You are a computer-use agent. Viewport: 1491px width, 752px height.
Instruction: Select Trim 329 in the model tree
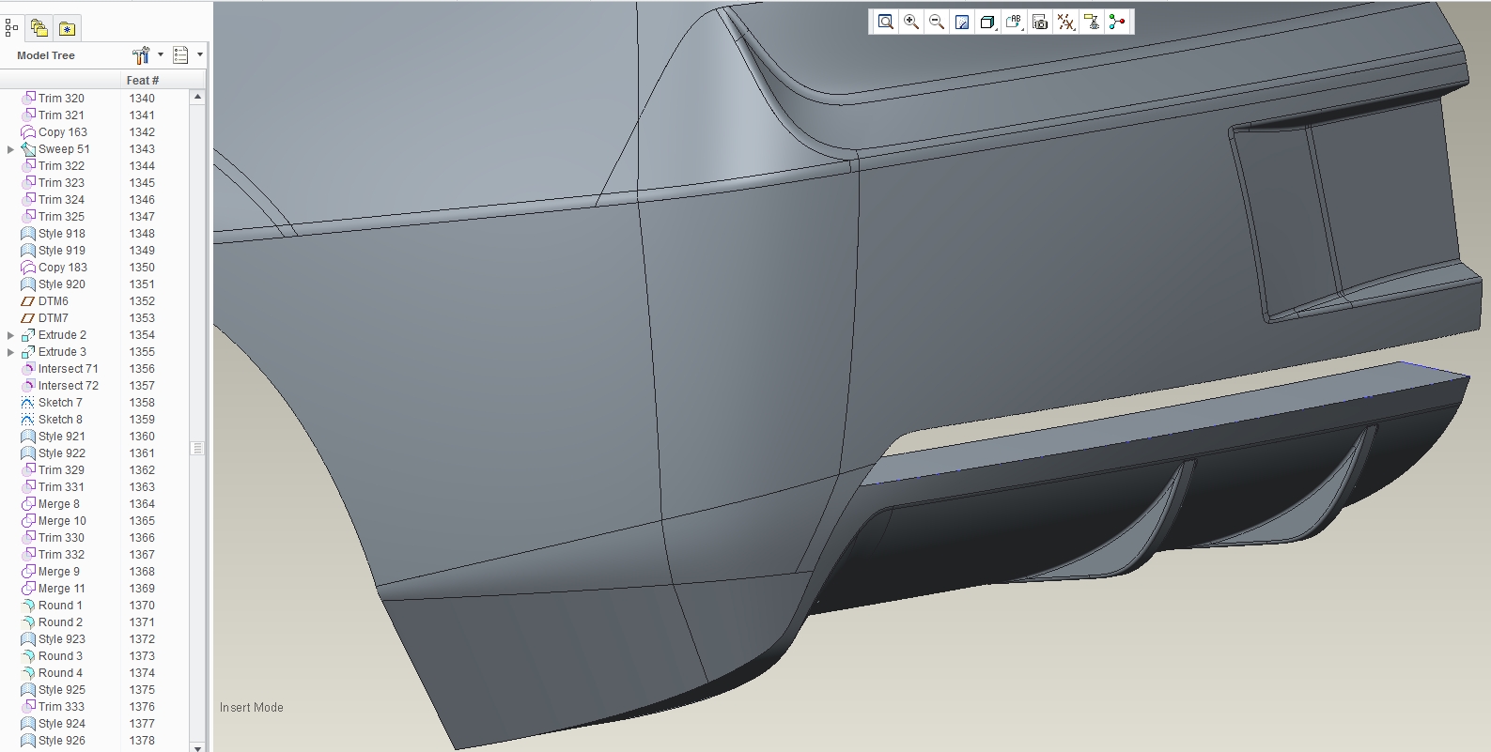pyautogui.click(x=61, y=470)
